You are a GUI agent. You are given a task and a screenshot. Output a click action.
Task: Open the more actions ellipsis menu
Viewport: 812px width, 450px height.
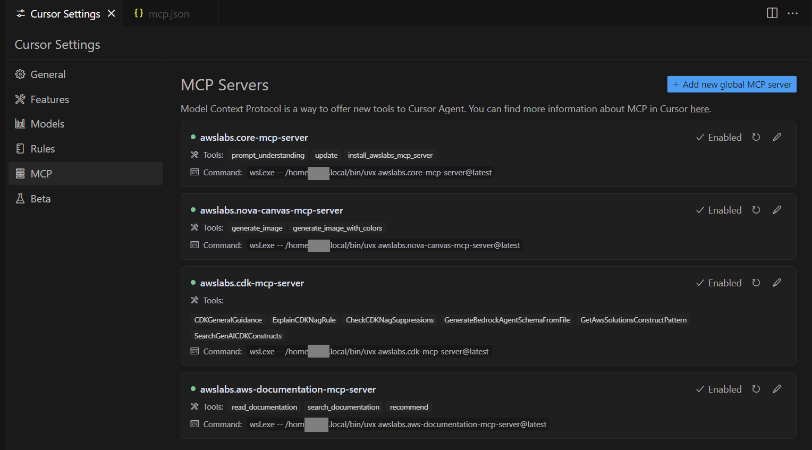click(x=792, y=13)
